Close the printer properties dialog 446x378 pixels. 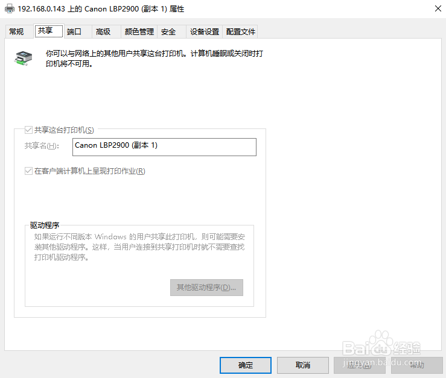click(438, 8)
